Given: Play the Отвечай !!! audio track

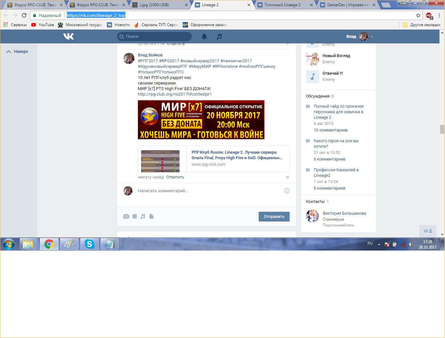Looking at the screenshot, I should [313, 77].
